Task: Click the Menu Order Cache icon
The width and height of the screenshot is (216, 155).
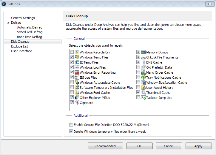Action: pos(144,72)
